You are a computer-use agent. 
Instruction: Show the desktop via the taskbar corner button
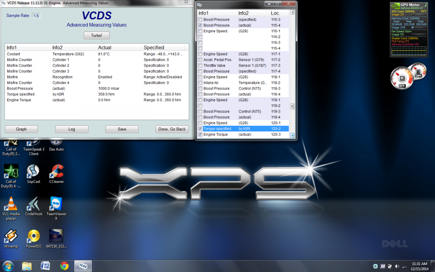point(433,266)
